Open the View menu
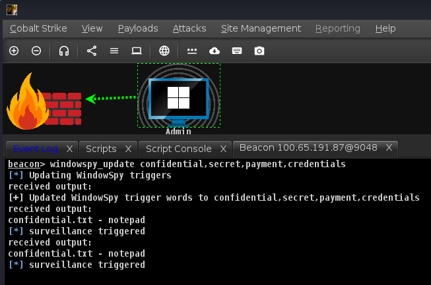The image size is (431, 285). (x=92, y=28)
